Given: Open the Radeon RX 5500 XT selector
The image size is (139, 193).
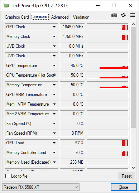Looking at the screenshot, I should pos(41,187).
